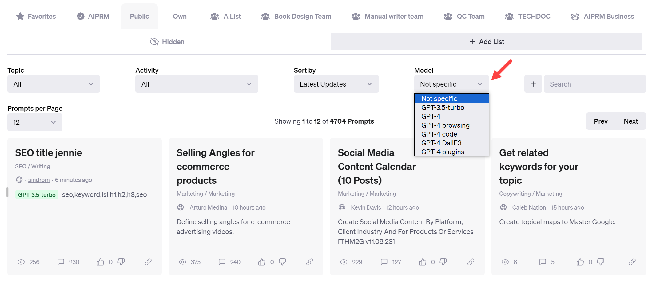Open author link Arturo Medina
The height and width of the screenshot is (281, 652).
coord(208,207)
